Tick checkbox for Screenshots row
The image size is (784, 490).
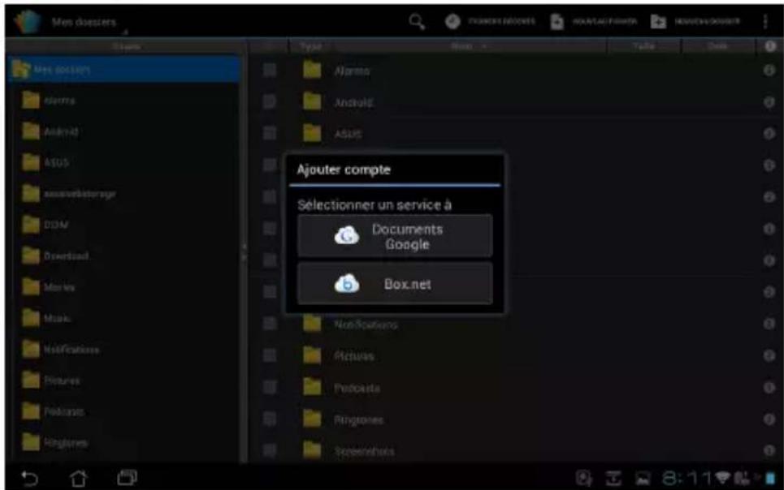pyautogui.click(x=270, y=450)
